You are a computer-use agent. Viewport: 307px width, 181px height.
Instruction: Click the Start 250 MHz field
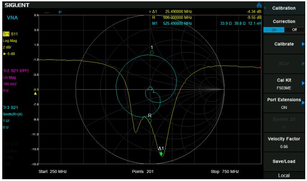click(53, 172)
